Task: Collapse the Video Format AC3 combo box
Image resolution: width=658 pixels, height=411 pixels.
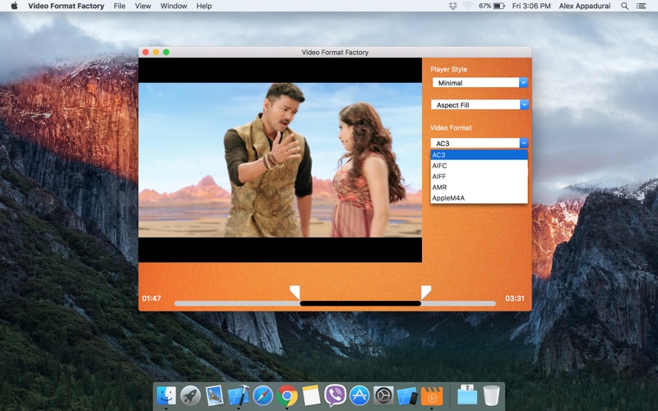Action: [x=524, y=143]
